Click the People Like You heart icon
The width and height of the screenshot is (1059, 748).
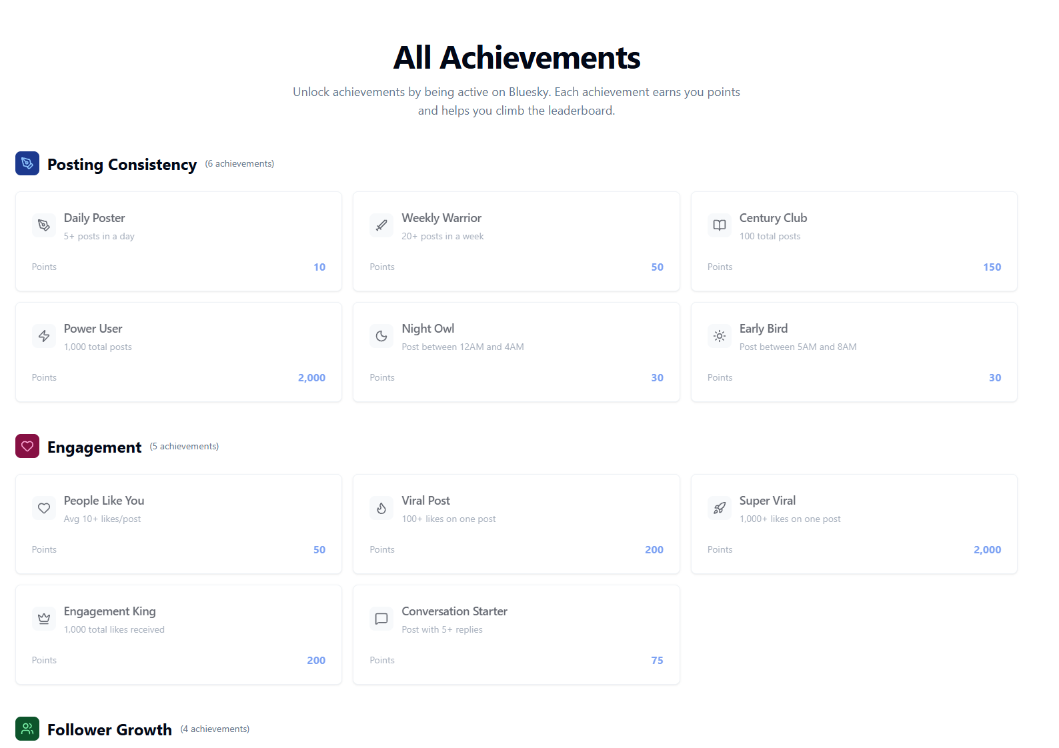44,508
